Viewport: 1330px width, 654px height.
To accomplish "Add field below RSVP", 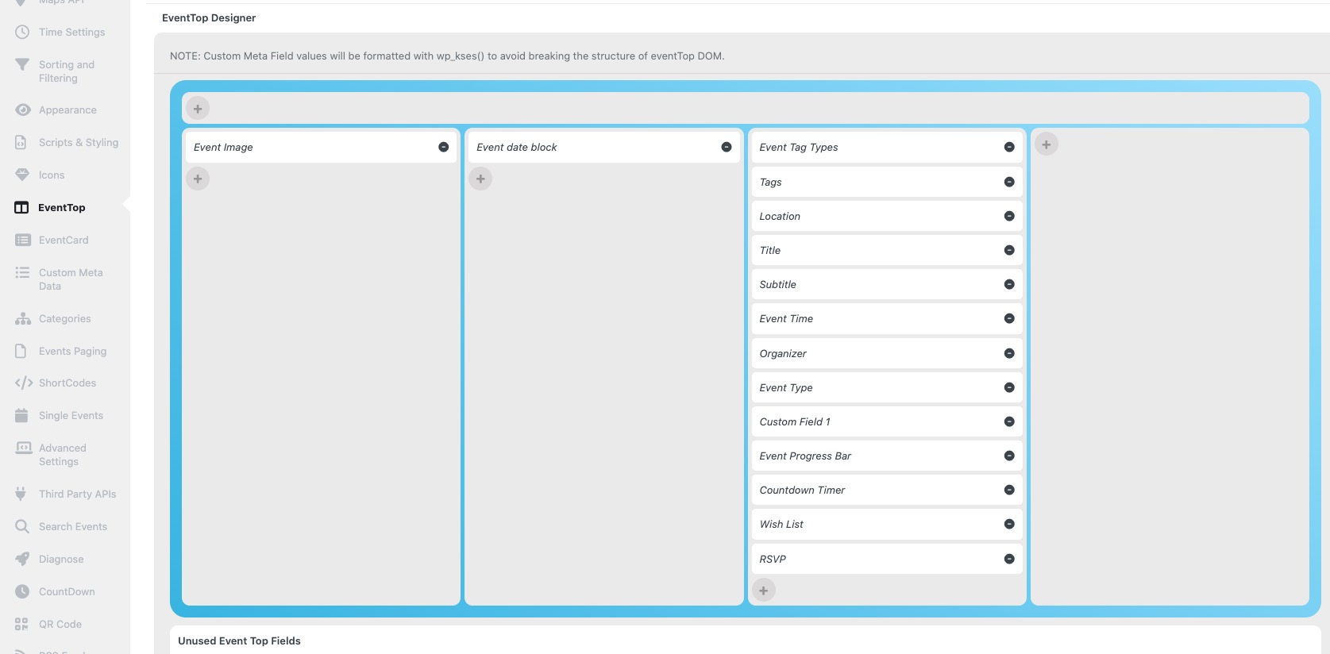I will [763, 591].
